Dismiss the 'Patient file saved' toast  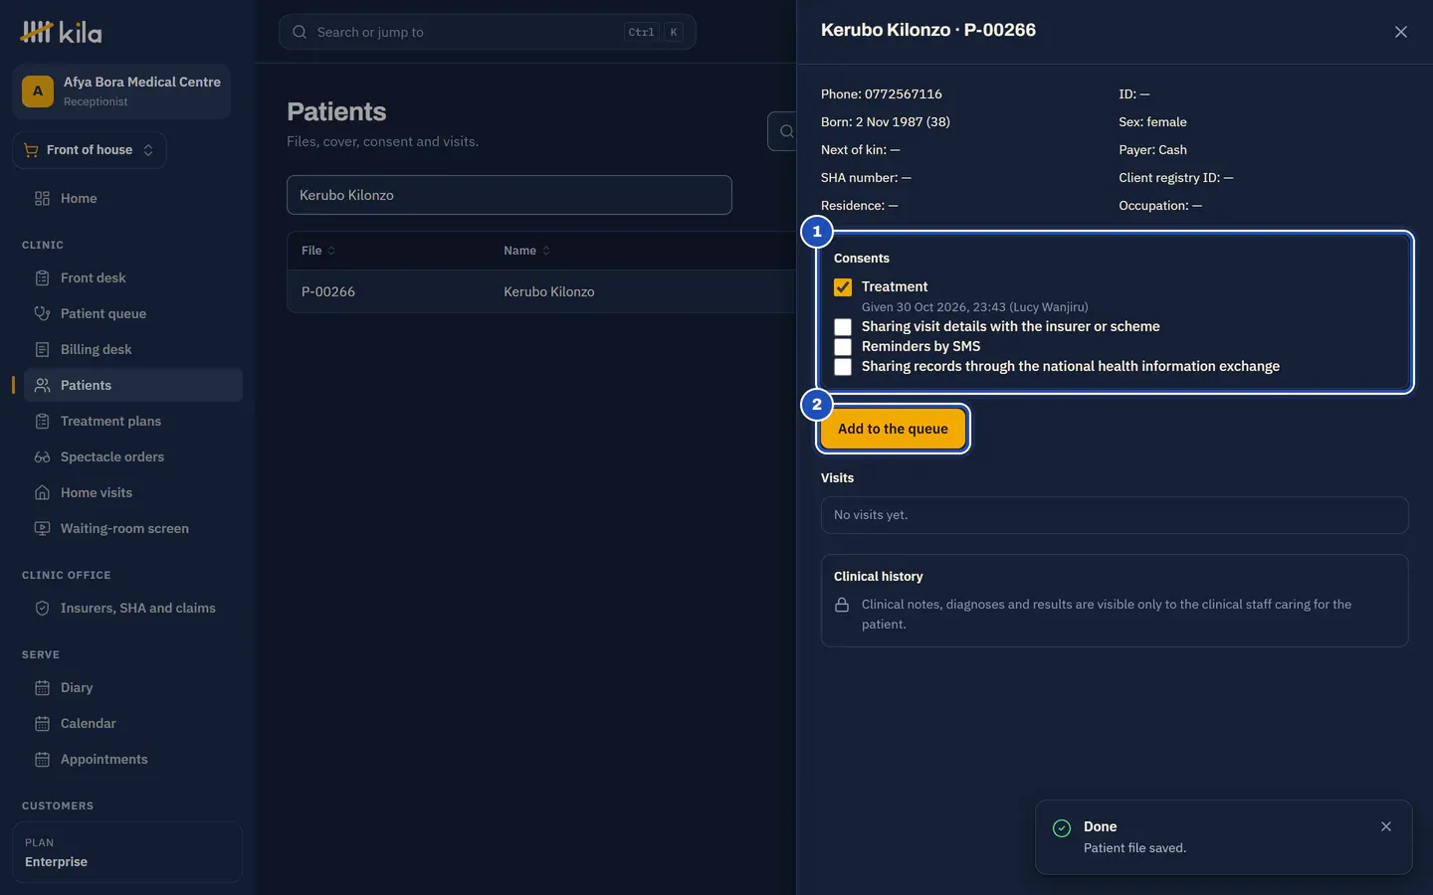[x=1386, y=826]
